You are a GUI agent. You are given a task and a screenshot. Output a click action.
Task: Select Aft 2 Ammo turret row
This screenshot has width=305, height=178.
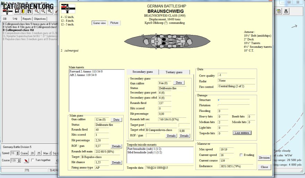[96, 75]
